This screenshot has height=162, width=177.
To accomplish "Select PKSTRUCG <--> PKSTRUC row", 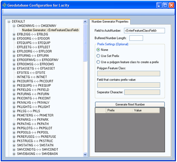I will tap(35, 141).
